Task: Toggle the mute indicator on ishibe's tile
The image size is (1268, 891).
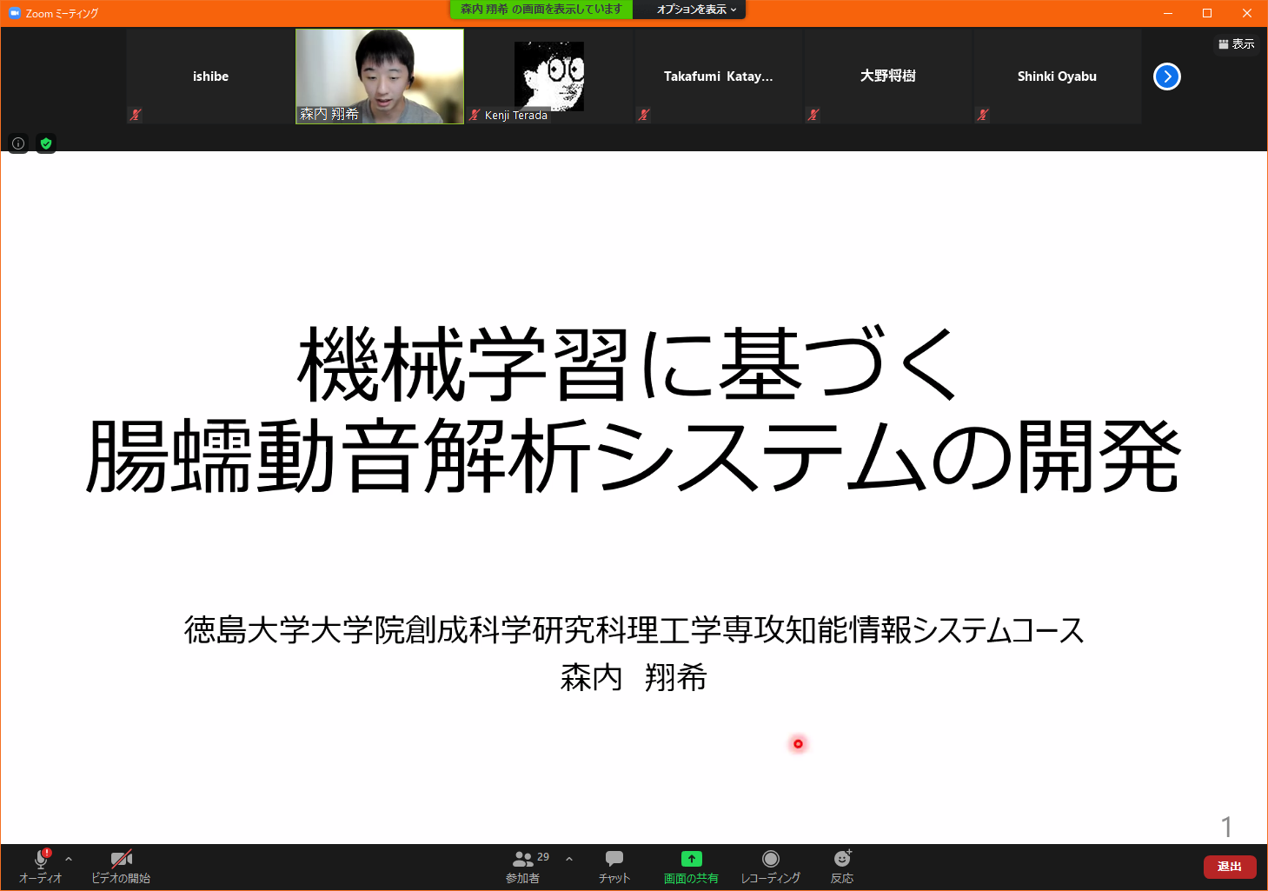Action: point(135,114)
